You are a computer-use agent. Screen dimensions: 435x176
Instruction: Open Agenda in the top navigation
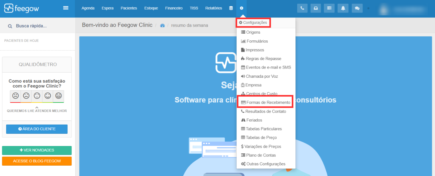(x=88, y=8)
